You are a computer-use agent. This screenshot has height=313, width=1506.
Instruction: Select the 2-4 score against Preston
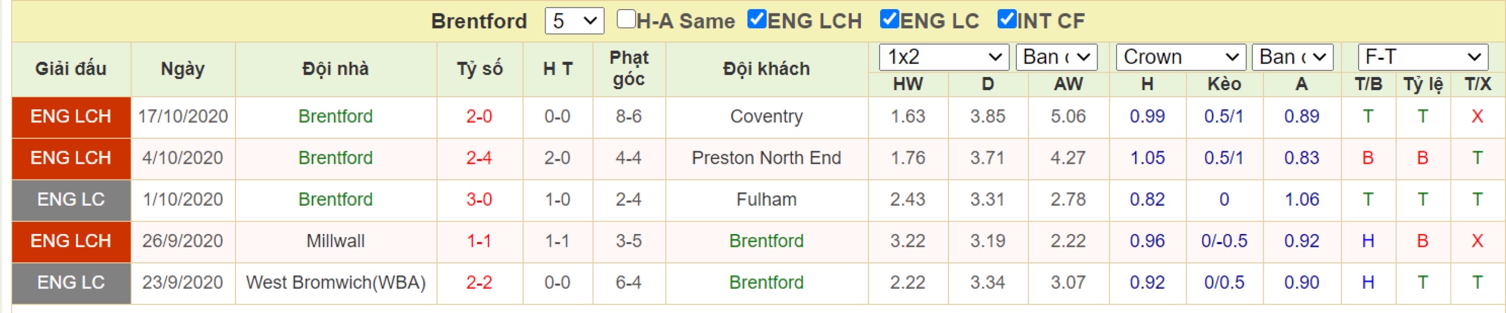click(x=479, y=158)
